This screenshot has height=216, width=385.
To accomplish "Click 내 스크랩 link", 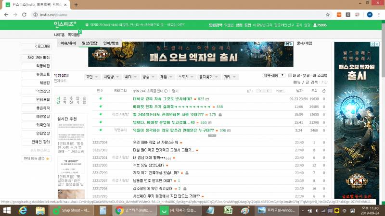I will tap(320, 75).
